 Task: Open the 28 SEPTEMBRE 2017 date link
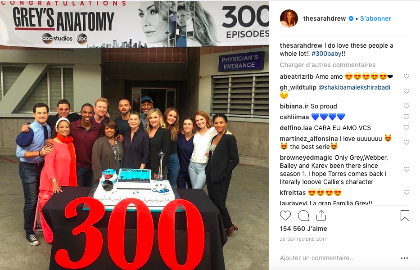[303, 239]
